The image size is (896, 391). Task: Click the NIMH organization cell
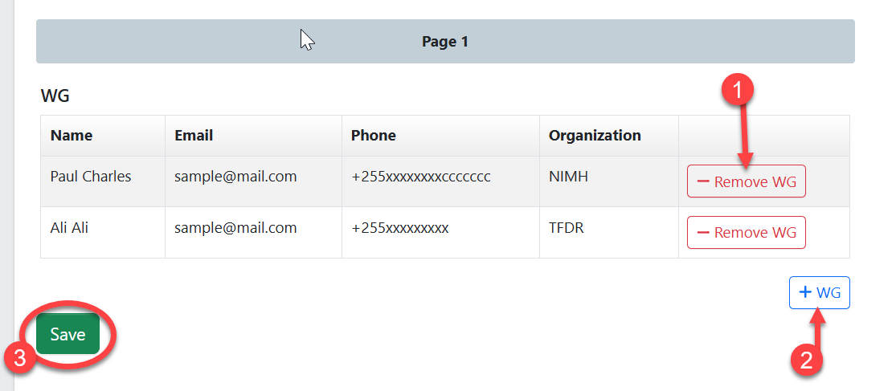(568, 177)
